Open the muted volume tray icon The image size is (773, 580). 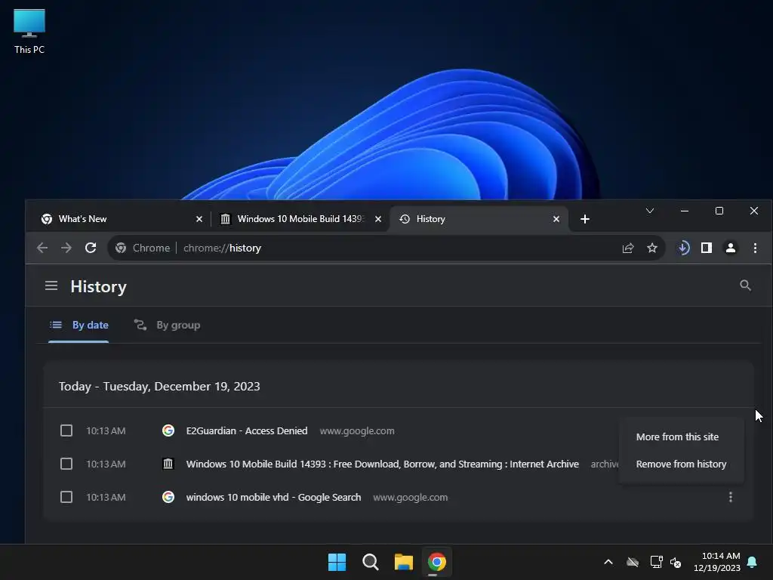click(676, 562)
